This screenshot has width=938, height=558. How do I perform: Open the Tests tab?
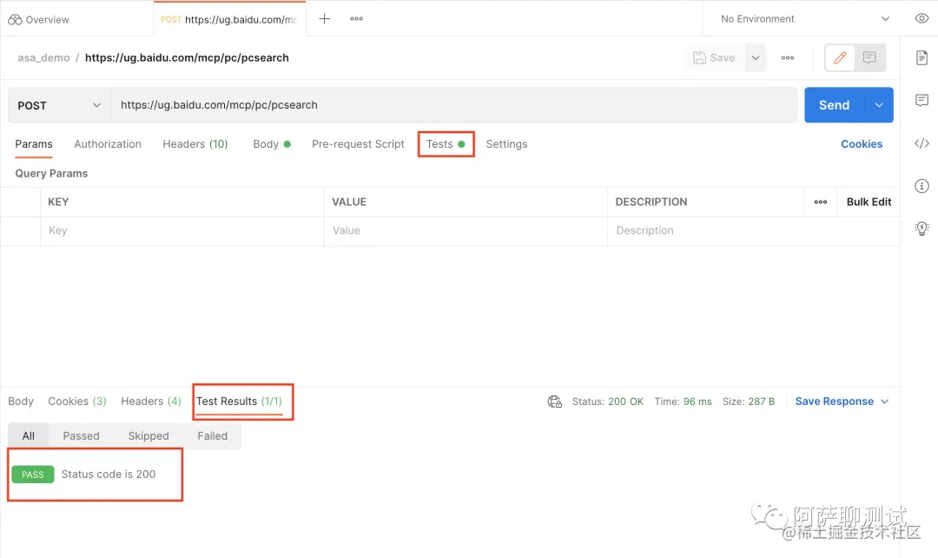click(x=446, y=144)
